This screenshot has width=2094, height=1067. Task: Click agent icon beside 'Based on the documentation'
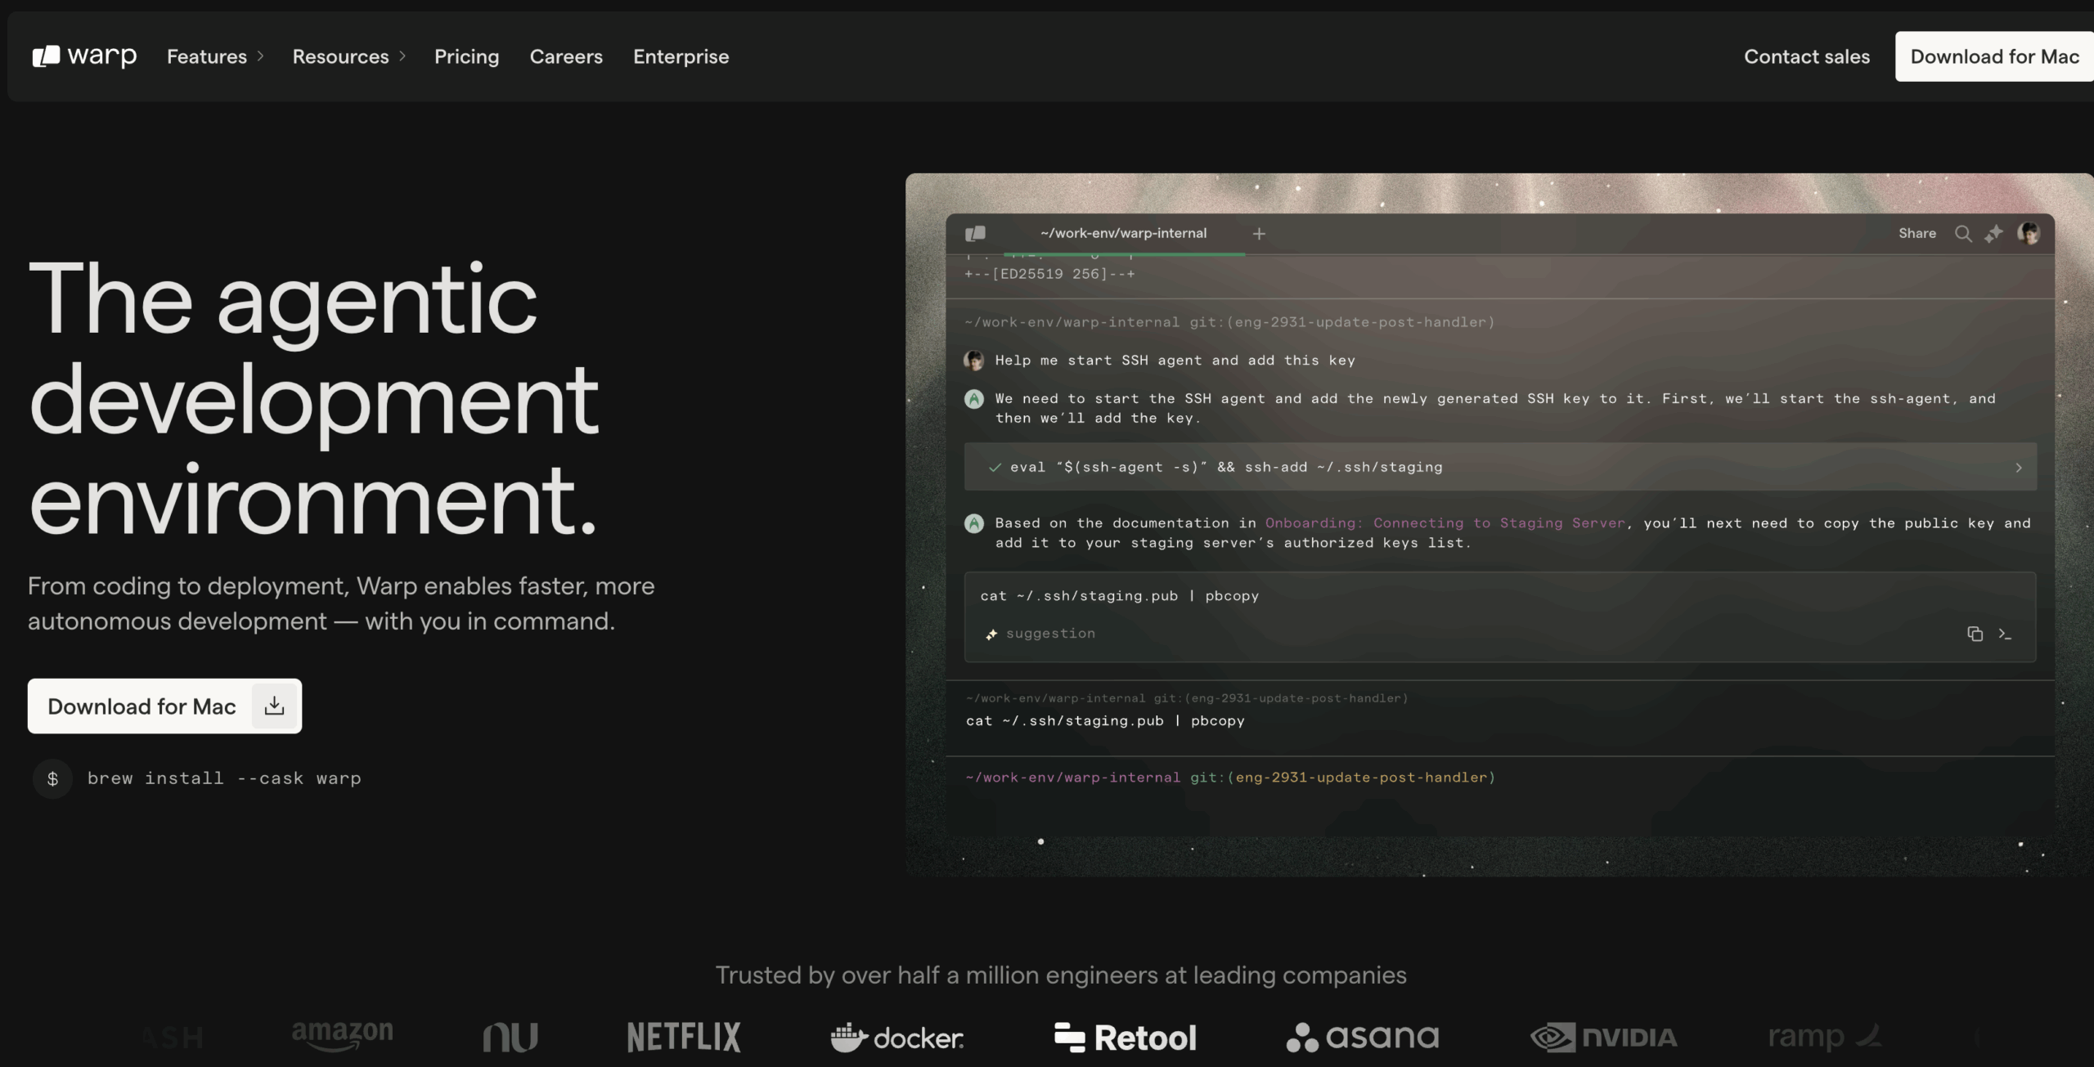[x=973, y=523]
